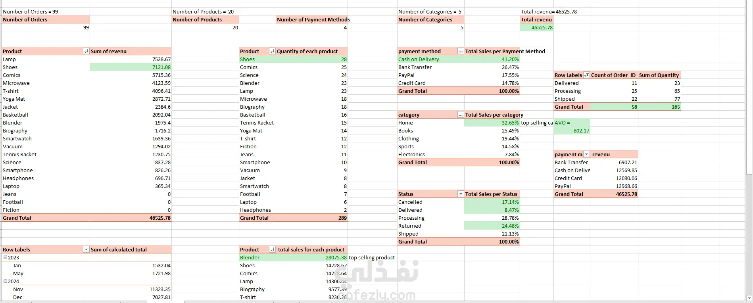Open Product filter beside Quantity of each product
The width and height of the screenshot is (753, 303).
tap(272, 51)
